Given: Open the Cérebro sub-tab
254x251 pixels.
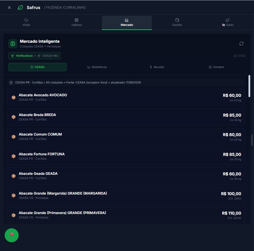Looking at the screenshot, I should click(x=216, y=67).
